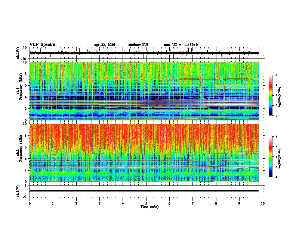
Task: Click the date 'Apr. 22, 2025'
Action: (x=104, y=45)
